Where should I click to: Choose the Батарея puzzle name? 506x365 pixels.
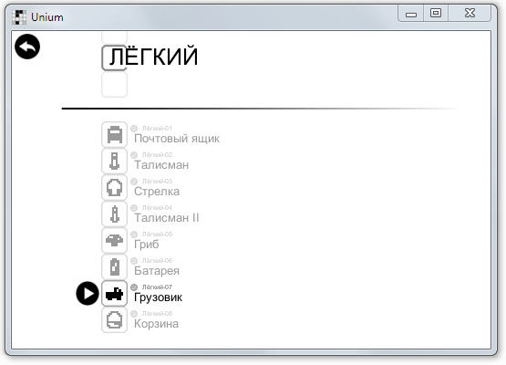(157, 271)
